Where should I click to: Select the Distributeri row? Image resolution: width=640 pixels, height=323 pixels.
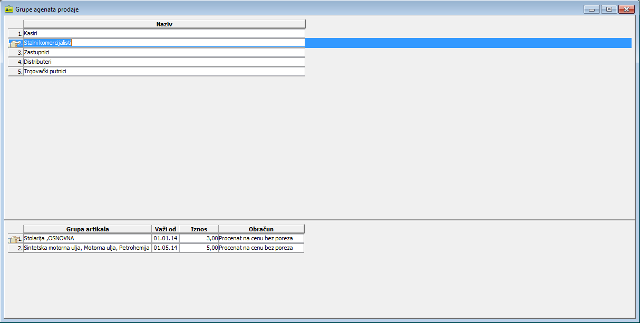164,62
